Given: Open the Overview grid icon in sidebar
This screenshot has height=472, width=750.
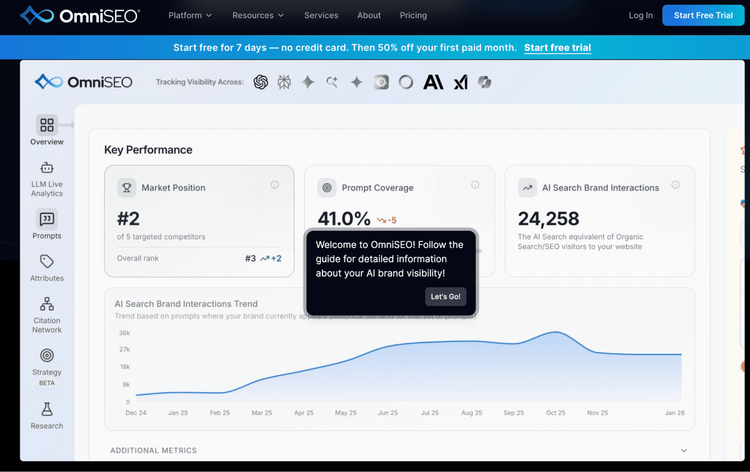Looking at the screenshot, I should pos(47,125).
